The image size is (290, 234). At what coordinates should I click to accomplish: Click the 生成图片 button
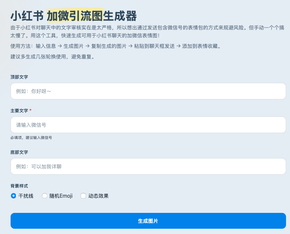click(148, 221)
